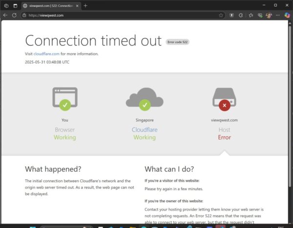Click the viewqwest.com host label
Image resolution: width=293 pixels, height=228 pixels.
[225, 120]
